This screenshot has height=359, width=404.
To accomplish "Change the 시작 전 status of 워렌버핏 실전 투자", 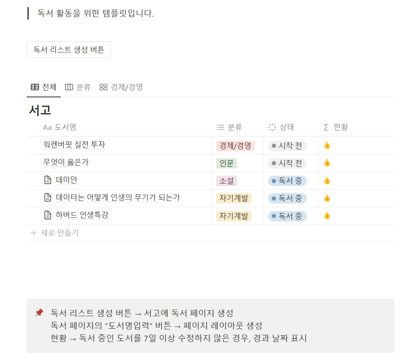I will (287, 146).
